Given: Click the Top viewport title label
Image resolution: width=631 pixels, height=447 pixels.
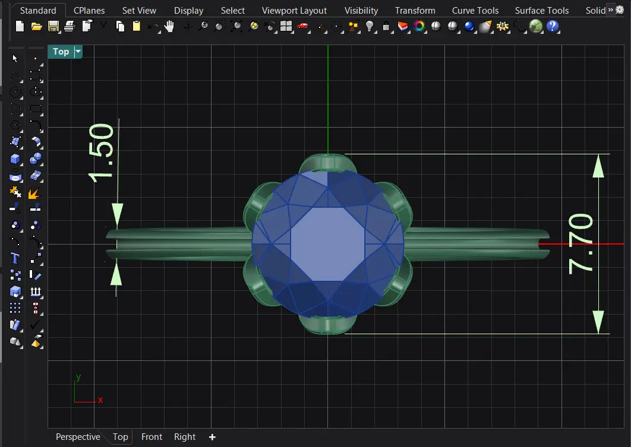Looking at the screenshot, I should pos(61,52).
